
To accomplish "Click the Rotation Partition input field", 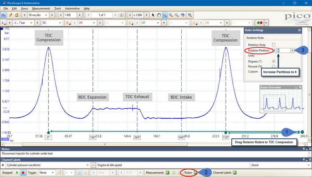I will coord(284,50).
